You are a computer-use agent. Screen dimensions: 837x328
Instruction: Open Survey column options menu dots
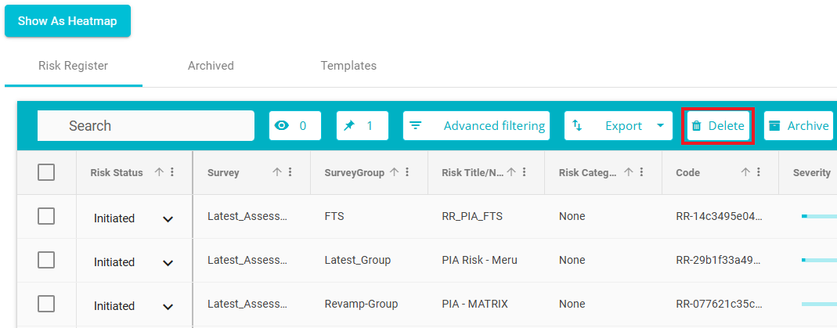(290, 172)
